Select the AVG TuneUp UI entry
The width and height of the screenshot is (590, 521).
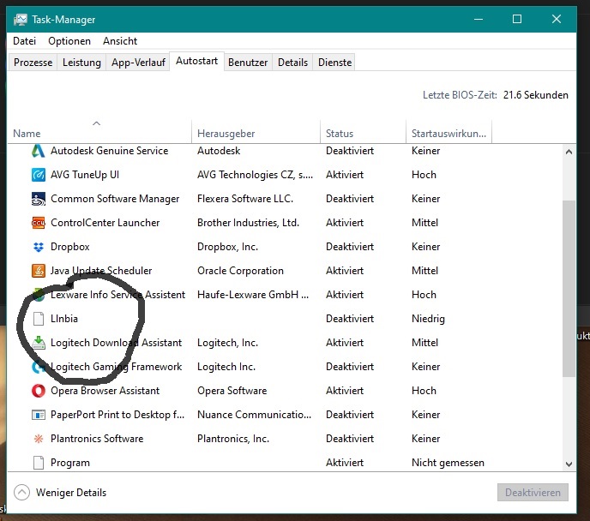click(85, 175)
